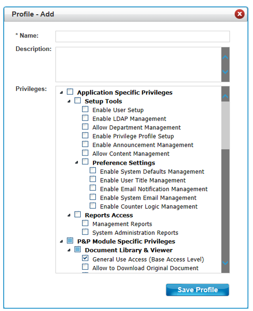Click the Save Profile button

coord(198,290)
